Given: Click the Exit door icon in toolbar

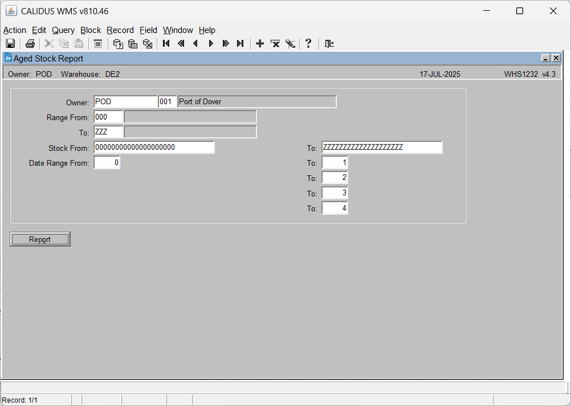Looking at the screenshot, I should [329, 44].
